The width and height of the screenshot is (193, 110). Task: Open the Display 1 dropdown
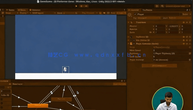pyautogui.click(x=25, y=13)
